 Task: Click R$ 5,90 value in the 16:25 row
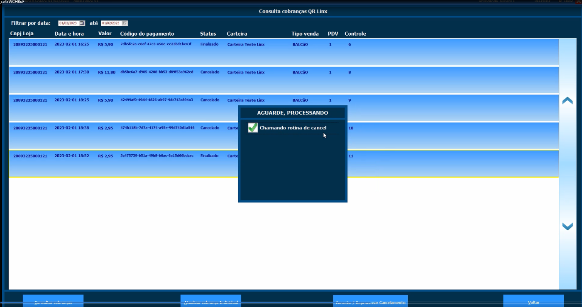[x=105, y=44]
